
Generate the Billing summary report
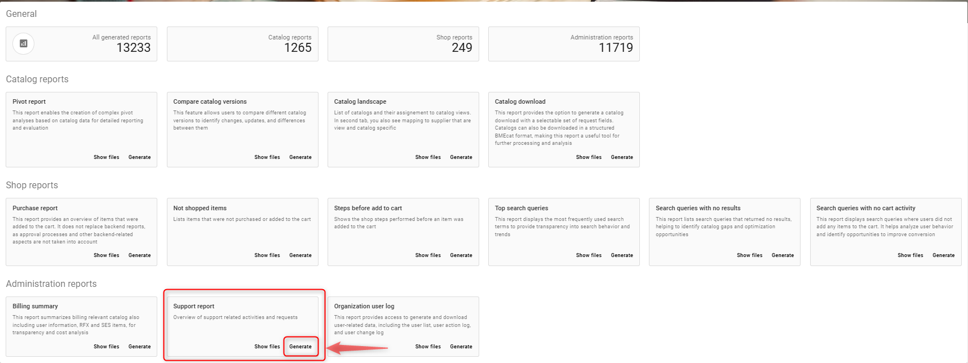(139, 347)
